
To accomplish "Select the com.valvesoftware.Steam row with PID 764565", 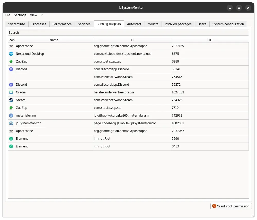I will pos(128,77).
